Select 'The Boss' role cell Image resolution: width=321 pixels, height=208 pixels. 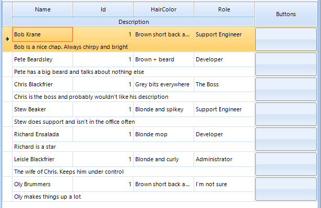(x=224, y=84)
